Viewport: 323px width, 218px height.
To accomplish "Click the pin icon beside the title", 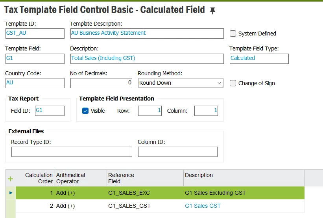I will tap(212, 11).
